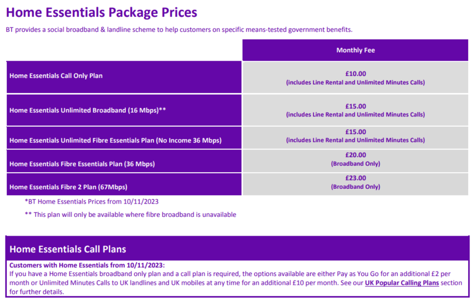This screenshot has width=475, height=304.
Task: Click the £10.00 monthly fee
Action: tap(355, 74)
